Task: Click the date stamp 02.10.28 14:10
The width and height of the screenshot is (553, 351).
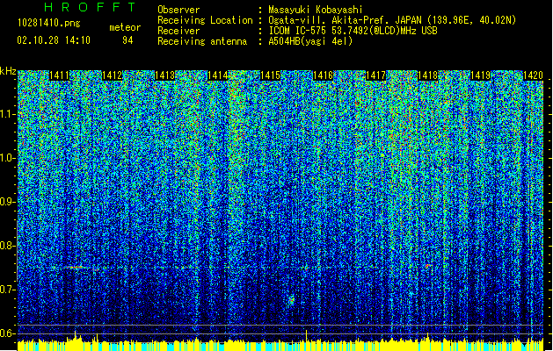Action: pos(54,40)
